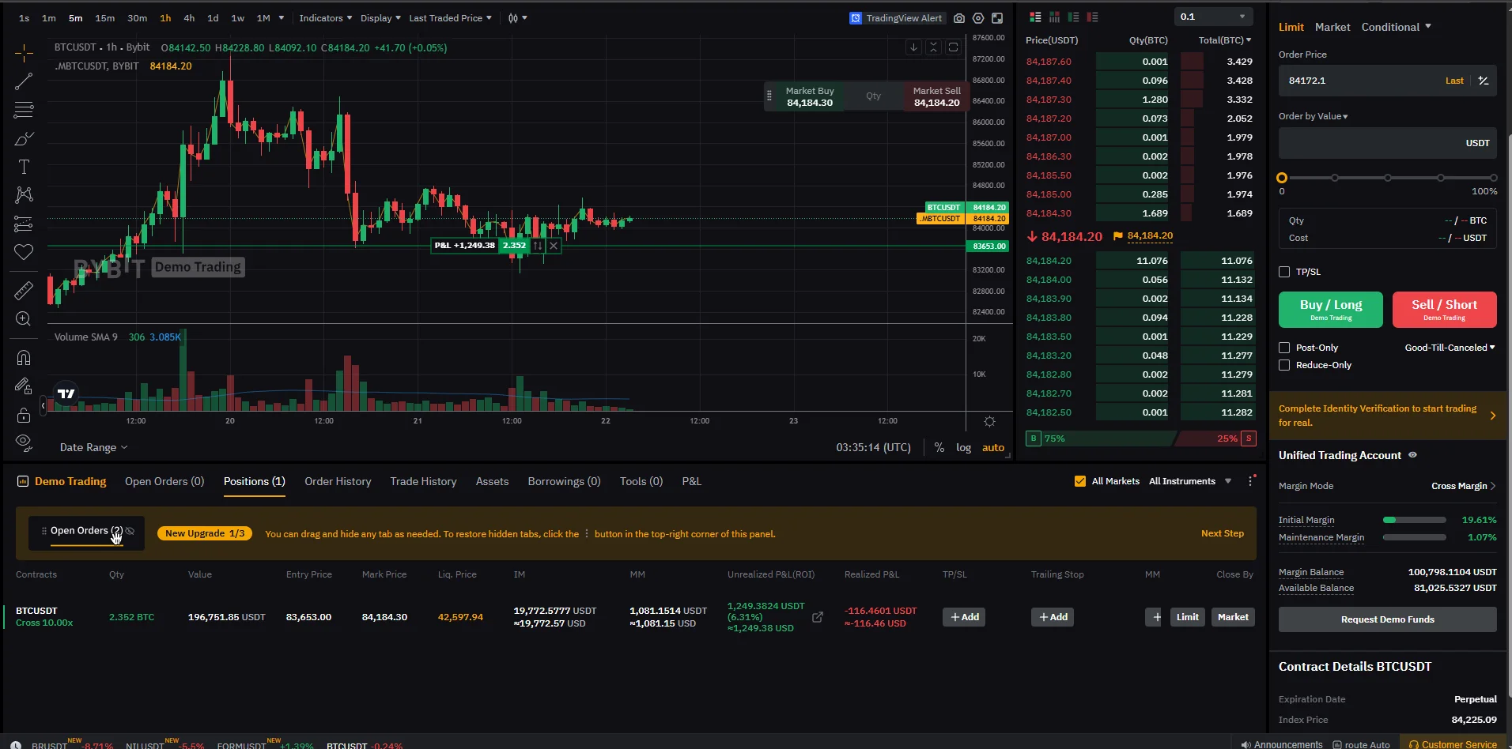Click the TradingView logo on chart
The height and width of the screenshot is (749, 1512).
coord(66,393)
